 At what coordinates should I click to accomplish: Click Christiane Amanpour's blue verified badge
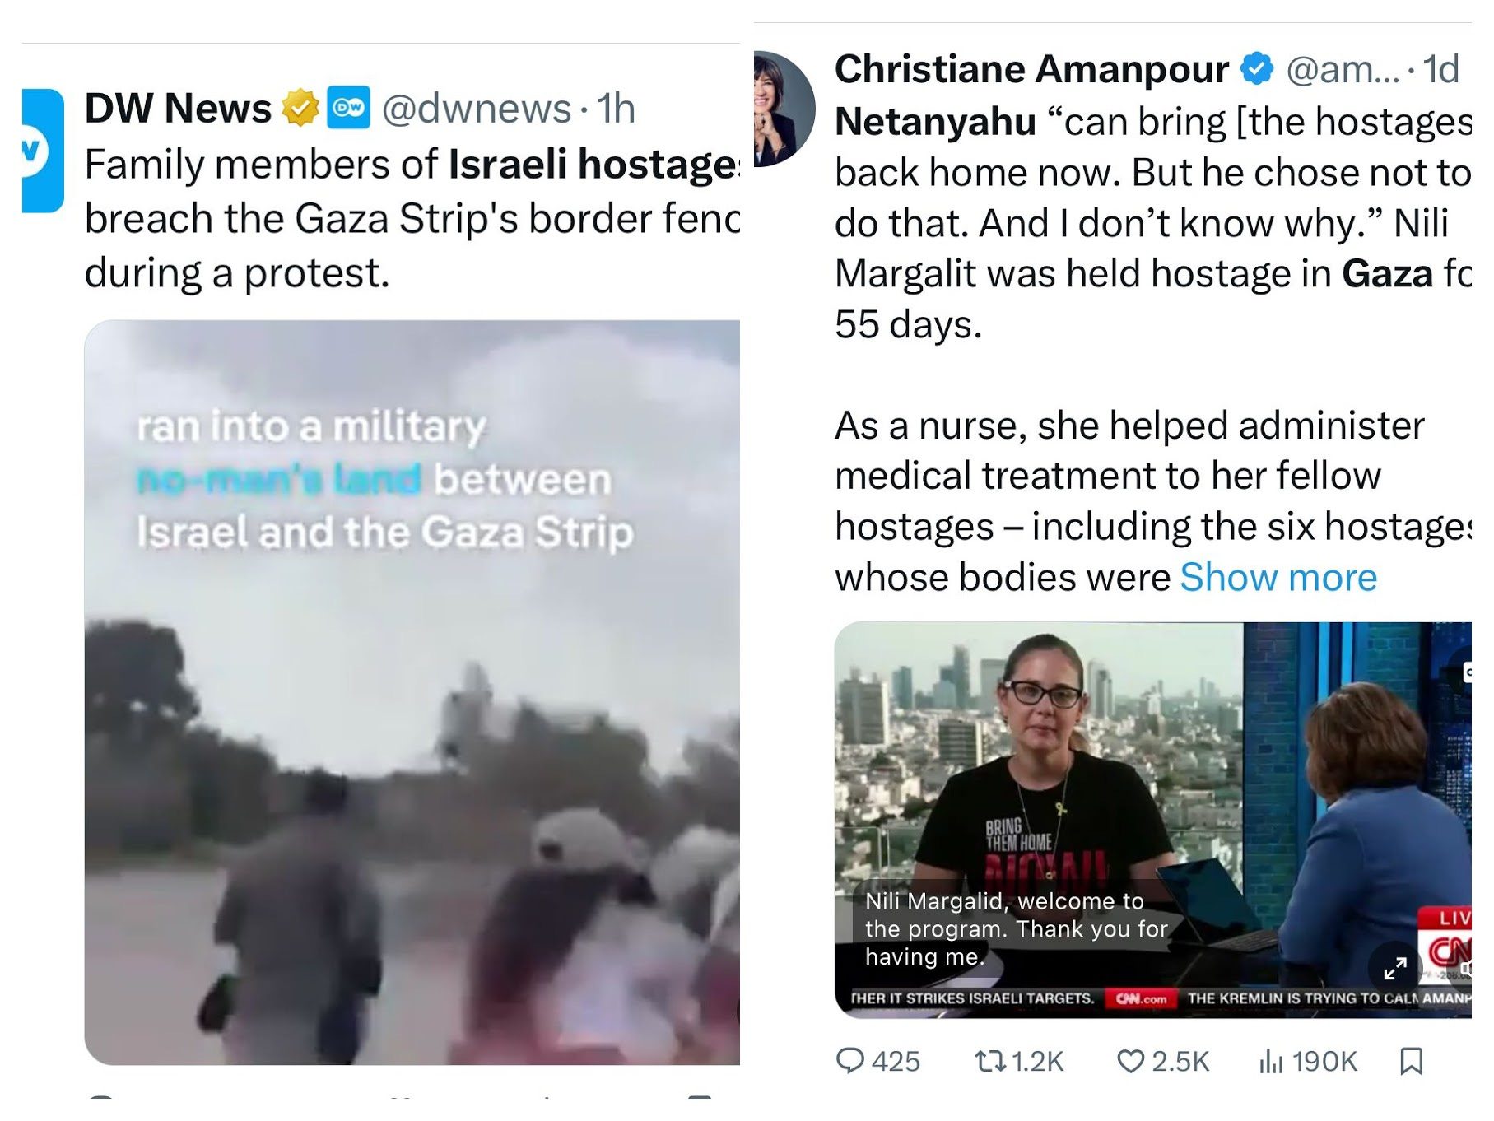click(x=1257, y=69)
